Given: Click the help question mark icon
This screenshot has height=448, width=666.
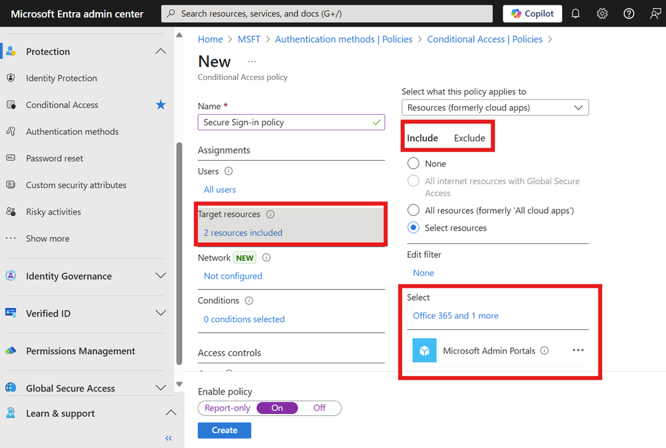Looking at the screenshot, I should (629, 13).
